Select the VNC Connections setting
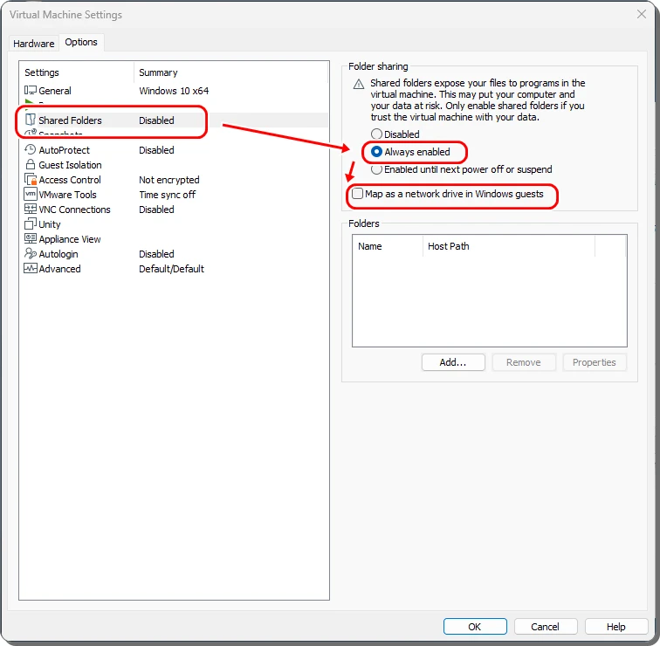 74,210
